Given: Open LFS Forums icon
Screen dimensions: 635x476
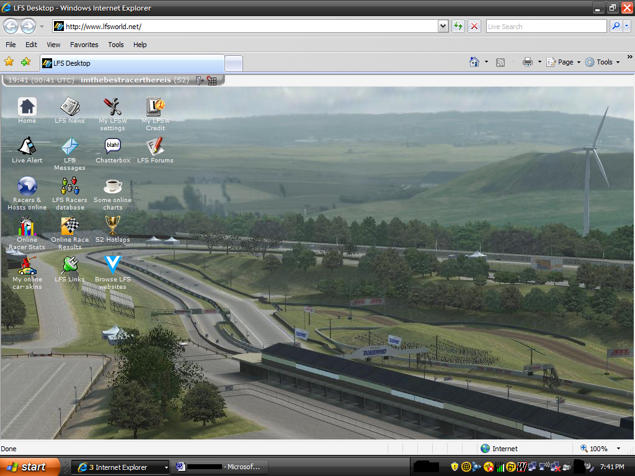Looking at the screenshot, I should 155,150.
